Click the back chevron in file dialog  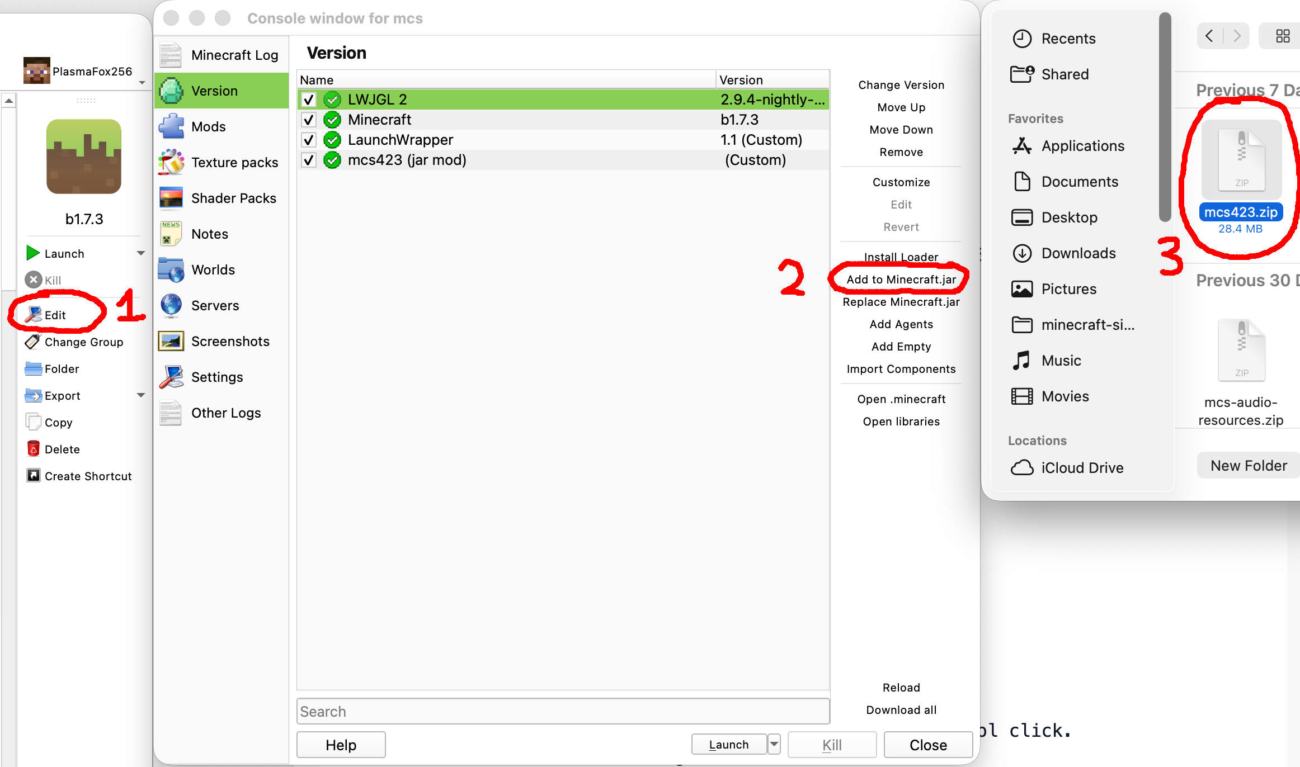(x=1209, y=36)
